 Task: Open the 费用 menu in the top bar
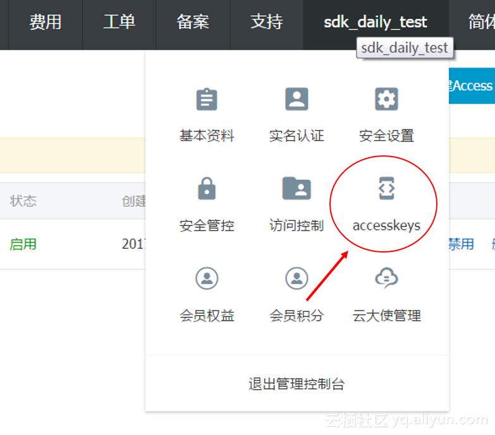46,22
